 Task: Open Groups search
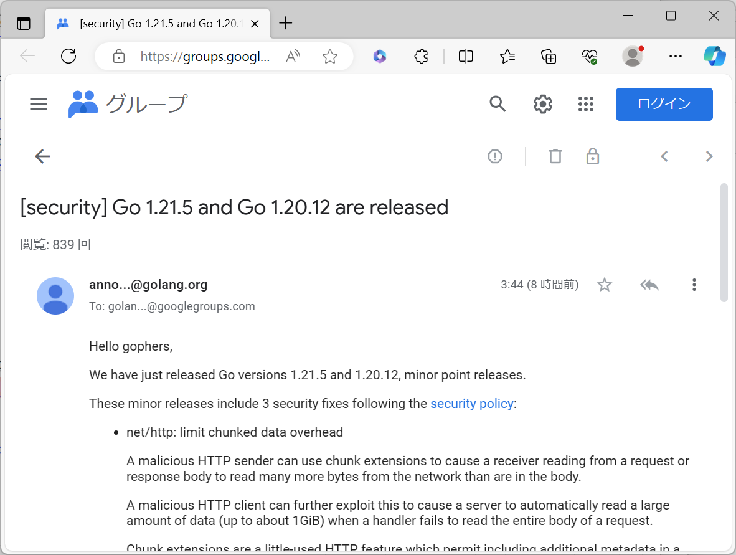pyautogui.click(x=498, y=104)
